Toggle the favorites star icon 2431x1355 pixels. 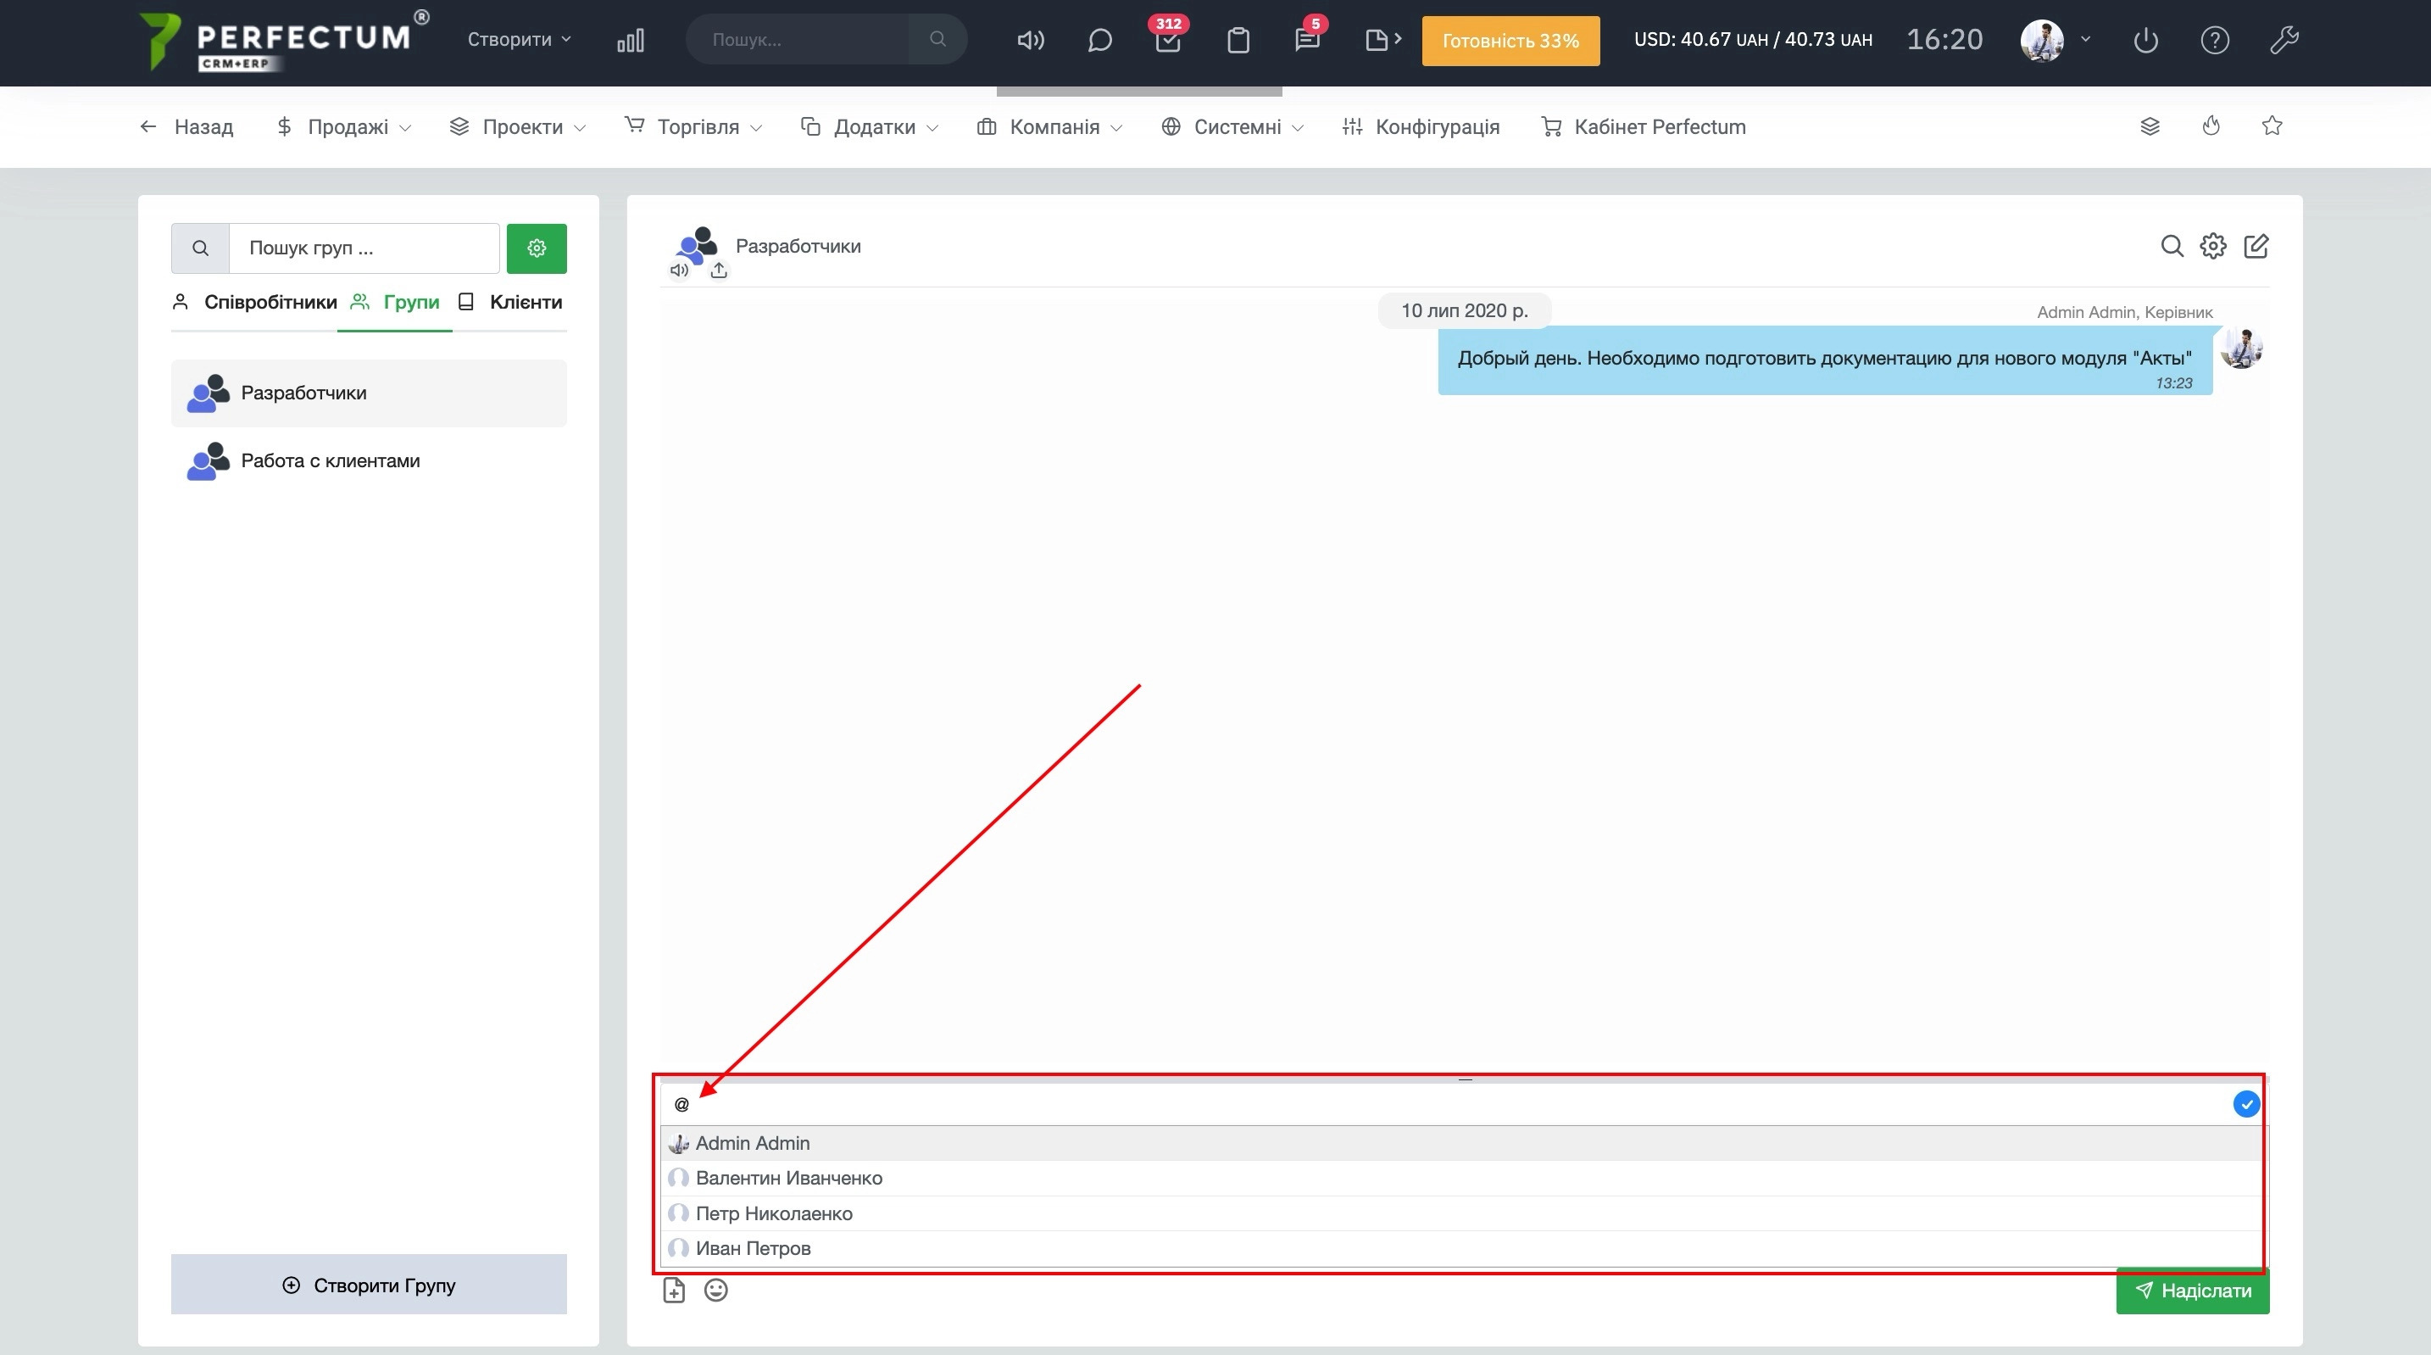click(x=2272, y=125)
